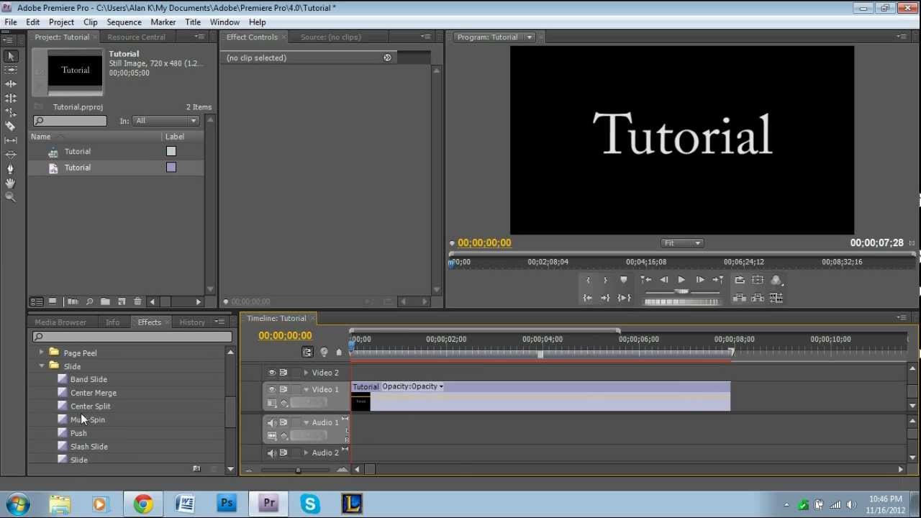The width and height of the screenshot is (921, 518).
Task: Switch to the History tab
Action: pyautogui.click(x=192, y=322)
